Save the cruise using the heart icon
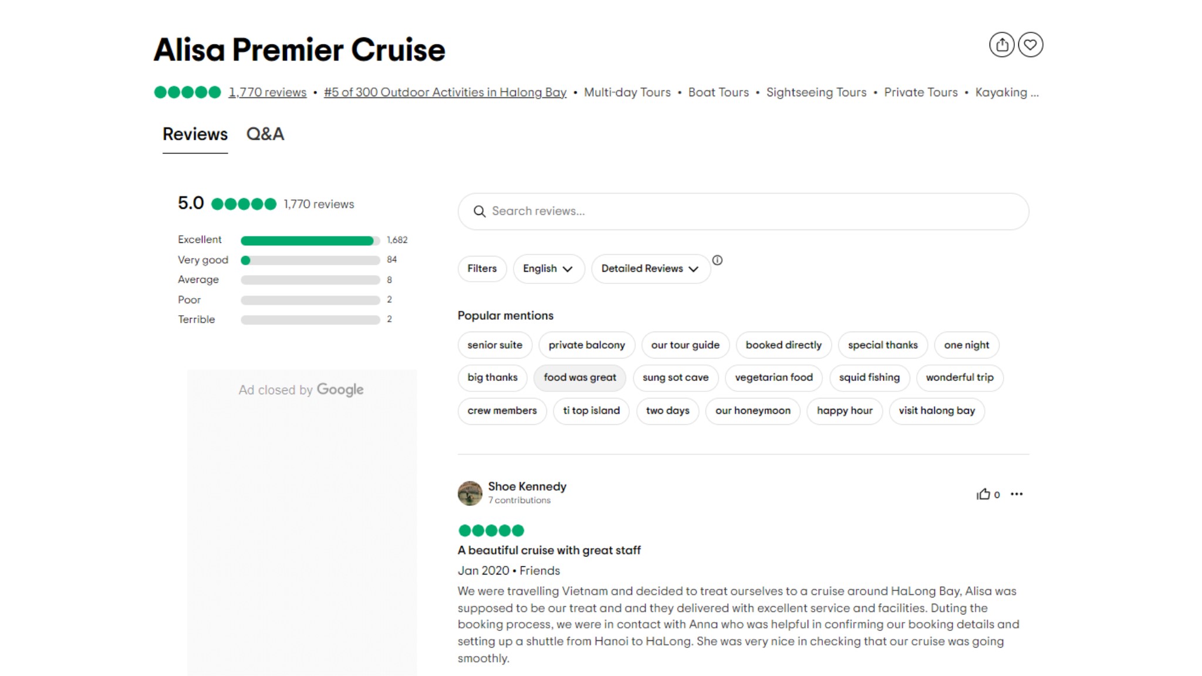 [1031, 45]
